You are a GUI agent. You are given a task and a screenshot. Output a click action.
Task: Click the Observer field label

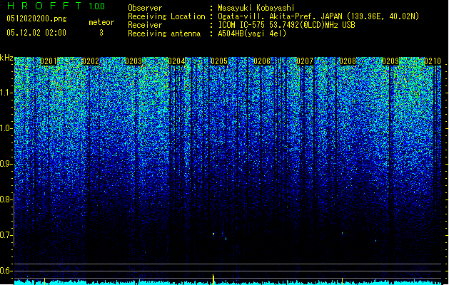pos(145,8)
